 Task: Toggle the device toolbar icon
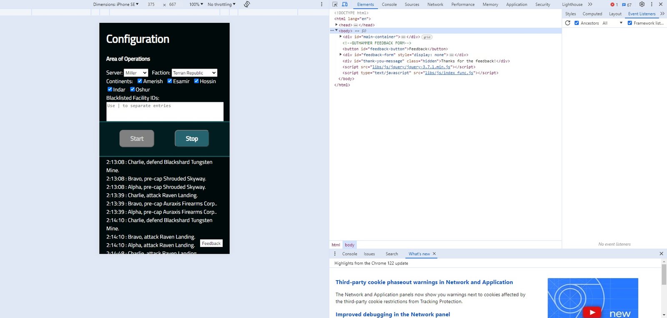[x=345, y=4]
